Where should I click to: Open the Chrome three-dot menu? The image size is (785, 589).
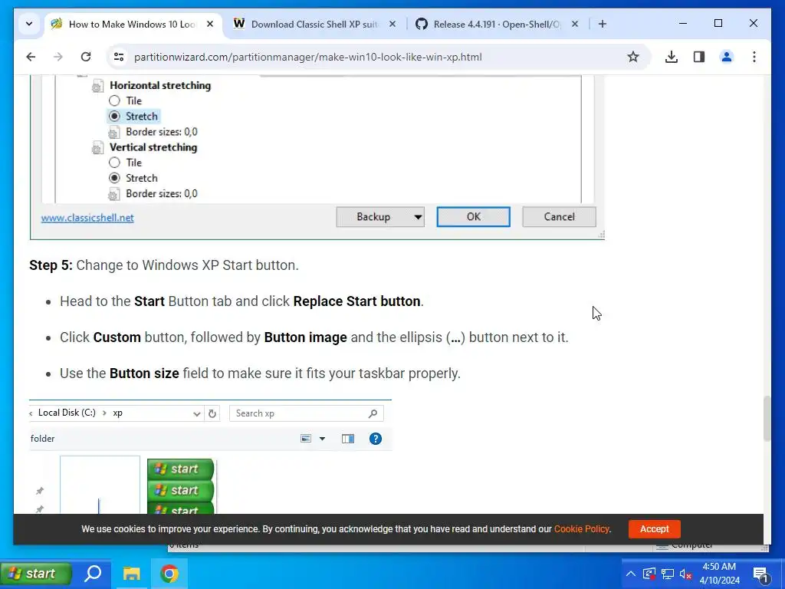coord(754,57)
